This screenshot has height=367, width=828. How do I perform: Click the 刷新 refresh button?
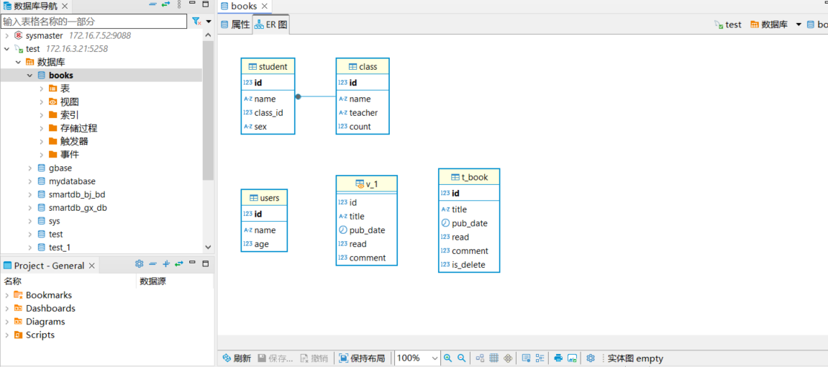[x=237, y=358]
